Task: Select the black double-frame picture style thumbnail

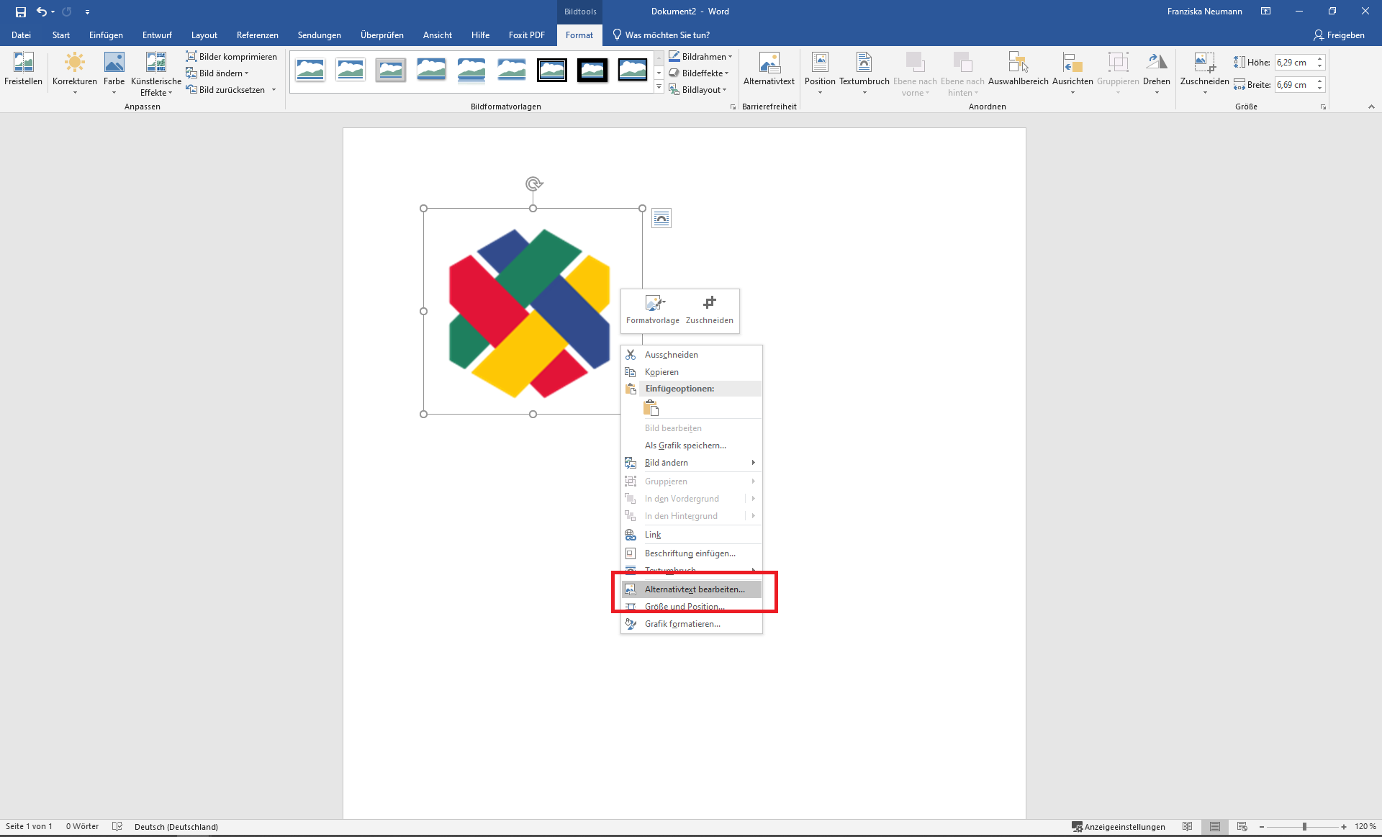Action: click(552, 70)
